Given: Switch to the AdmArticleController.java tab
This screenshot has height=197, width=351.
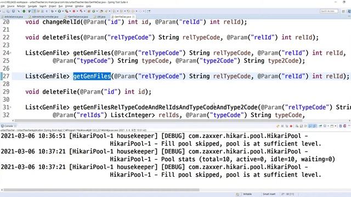Looking at the screenshot, I should (x=43, y=17).
